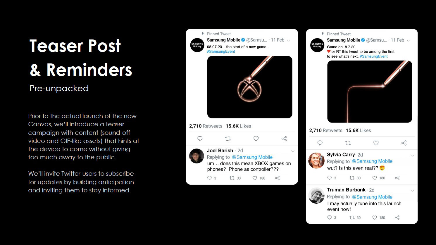Retweet the Xbox logo teaser tweet
Image resolution: width=436 pixels, height=245 pixels.
coord(228,139)
